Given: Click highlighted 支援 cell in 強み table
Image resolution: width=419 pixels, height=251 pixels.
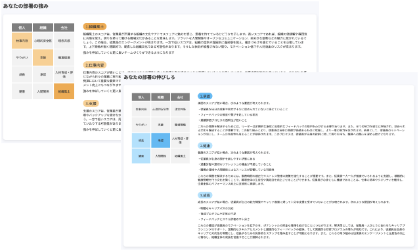Looking at the screenshot, I should [43, 57].
